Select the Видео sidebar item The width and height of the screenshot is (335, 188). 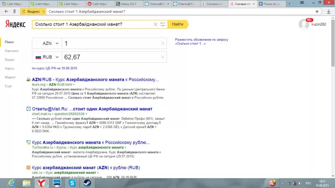pos(10,60)
